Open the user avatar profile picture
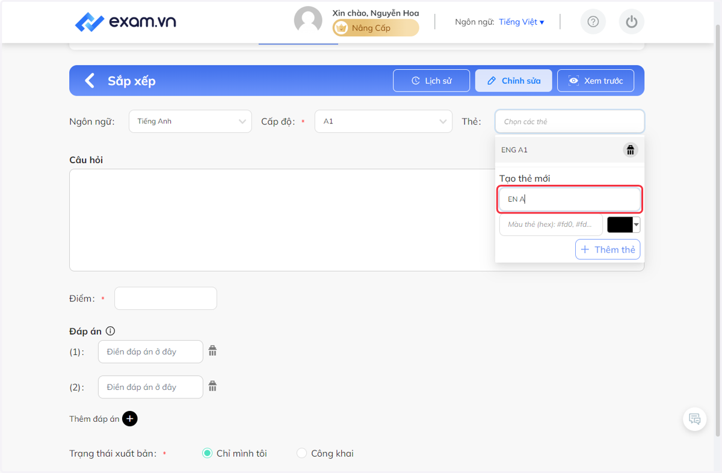 (308, 20)
